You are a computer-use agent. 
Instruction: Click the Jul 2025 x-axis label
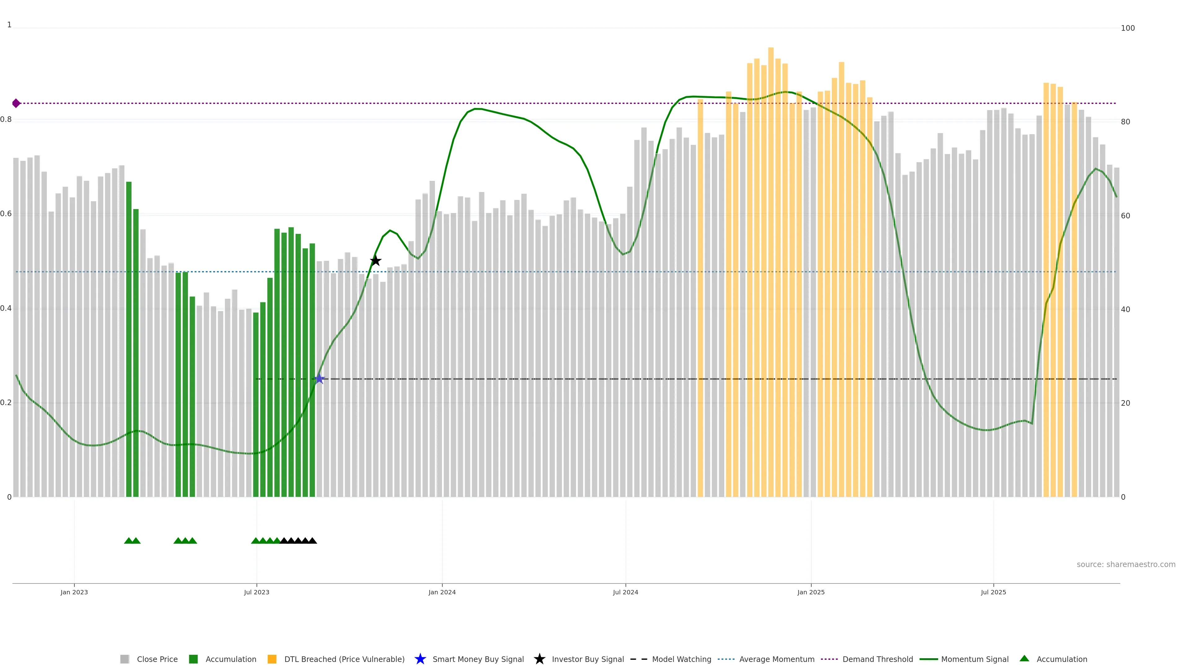[x=993, y=592]
